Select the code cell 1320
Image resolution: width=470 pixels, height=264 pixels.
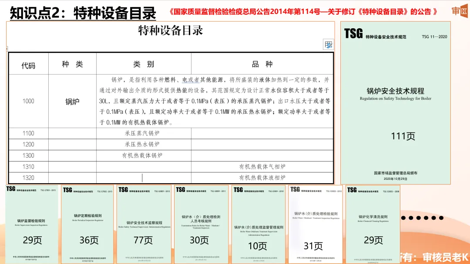pos(28,178)
